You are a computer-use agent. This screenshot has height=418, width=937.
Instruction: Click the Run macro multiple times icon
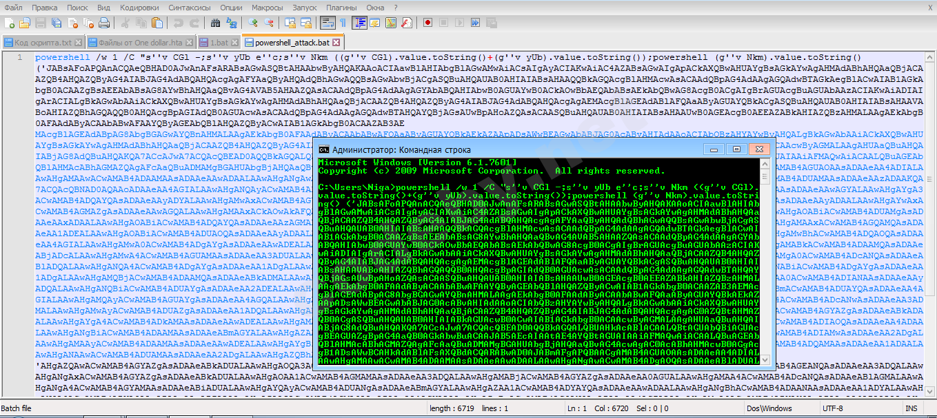click(475, 23)
